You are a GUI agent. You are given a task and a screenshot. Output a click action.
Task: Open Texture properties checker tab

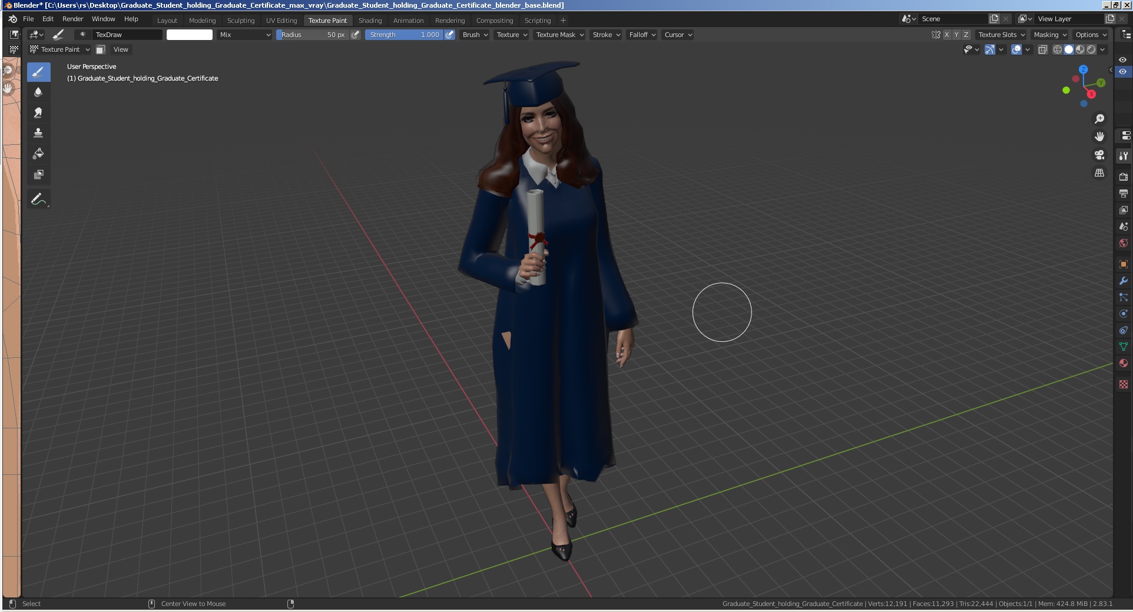click(1124, 384)
